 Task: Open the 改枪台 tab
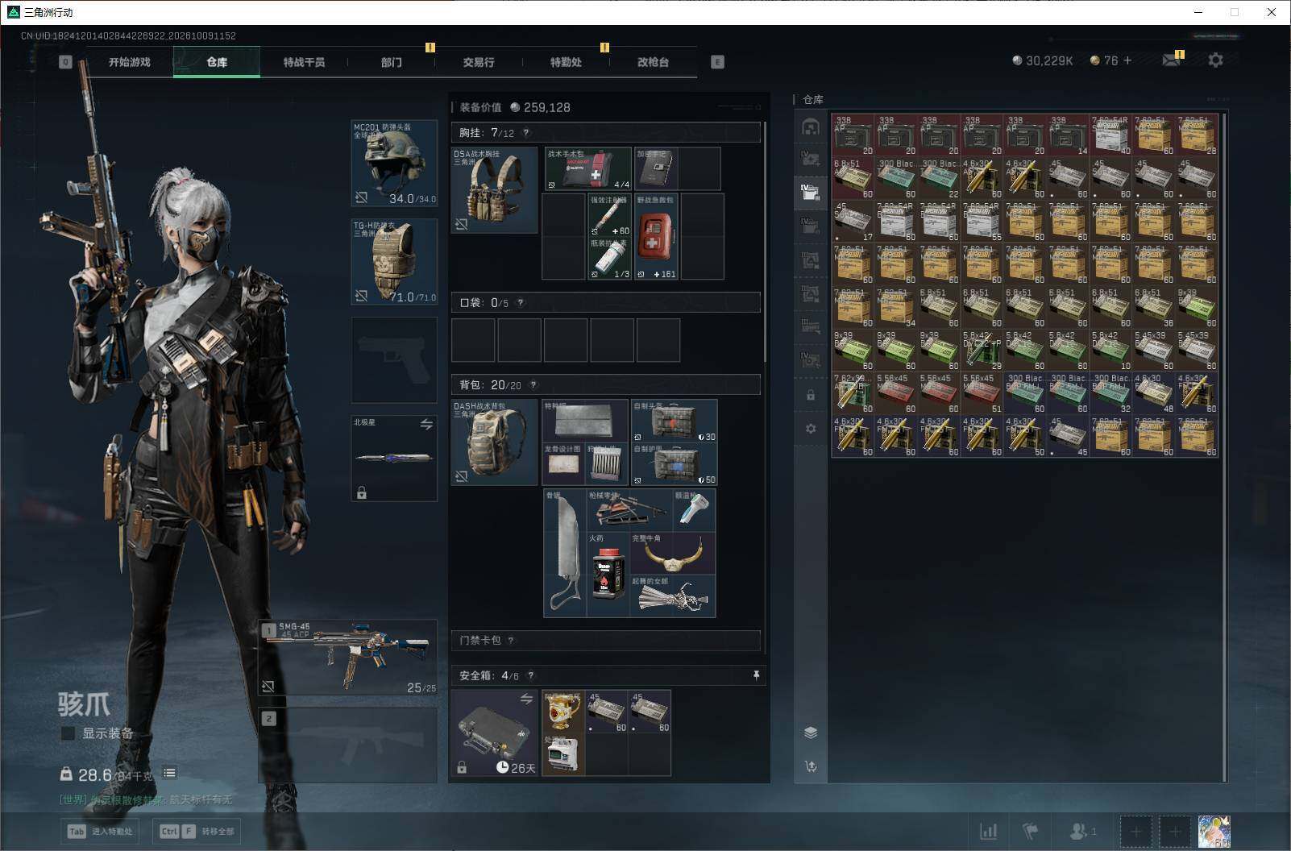pos(653,62)
